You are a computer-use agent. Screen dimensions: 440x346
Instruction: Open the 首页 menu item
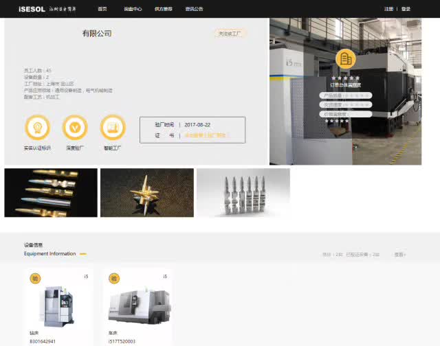click(102, 9)
